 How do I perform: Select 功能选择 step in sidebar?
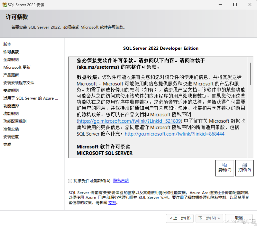click(x=11, y=106)
